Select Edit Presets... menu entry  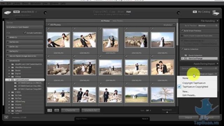[x=189, y=95]
